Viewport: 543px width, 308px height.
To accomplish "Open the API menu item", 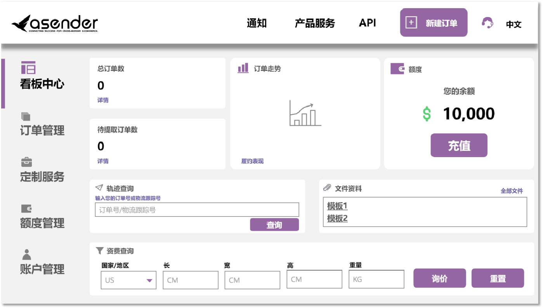I will click(x=367, y=23).
